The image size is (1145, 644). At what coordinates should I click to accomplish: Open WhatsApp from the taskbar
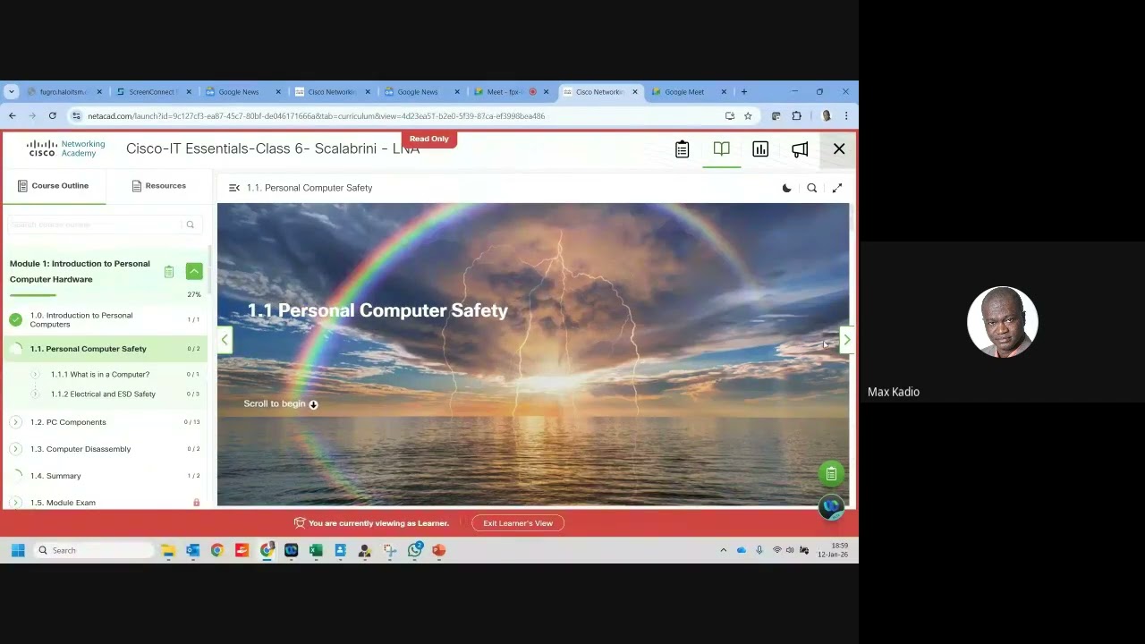point(414,551)
